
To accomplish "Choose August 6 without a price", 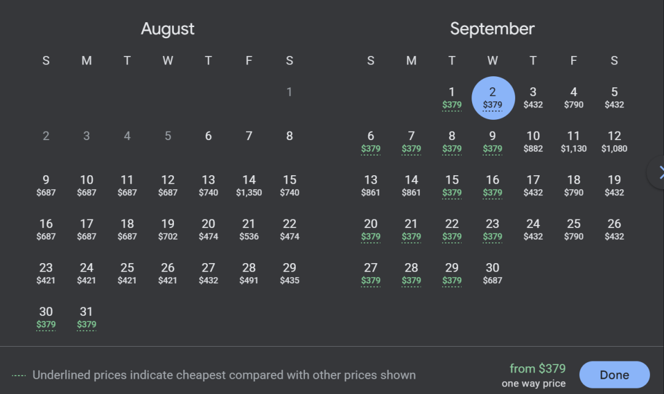I will [208, 136].
